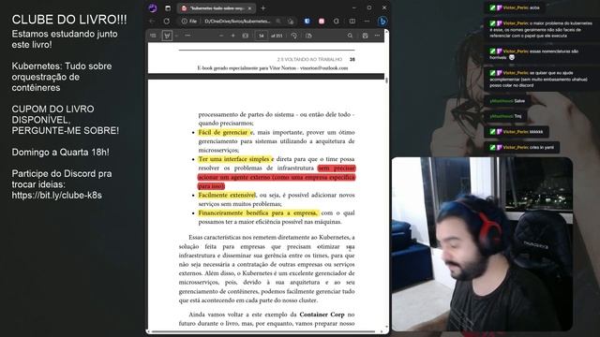Click the PDF vertical scrollbar thumb
600x337 pixels.
tap(386, 81)
